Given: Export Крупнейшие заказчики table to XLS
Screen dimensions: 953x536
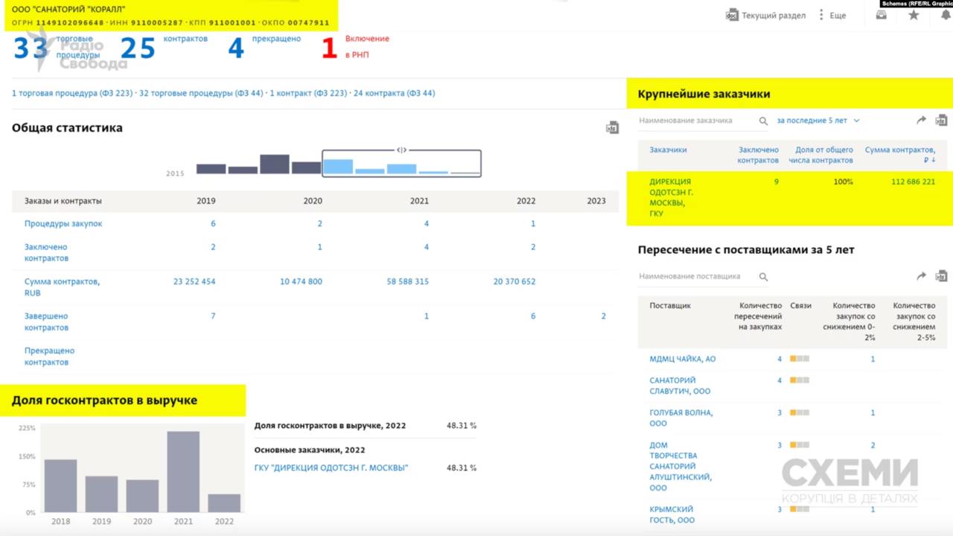Looking at the screenshot, I should [941, 120].
